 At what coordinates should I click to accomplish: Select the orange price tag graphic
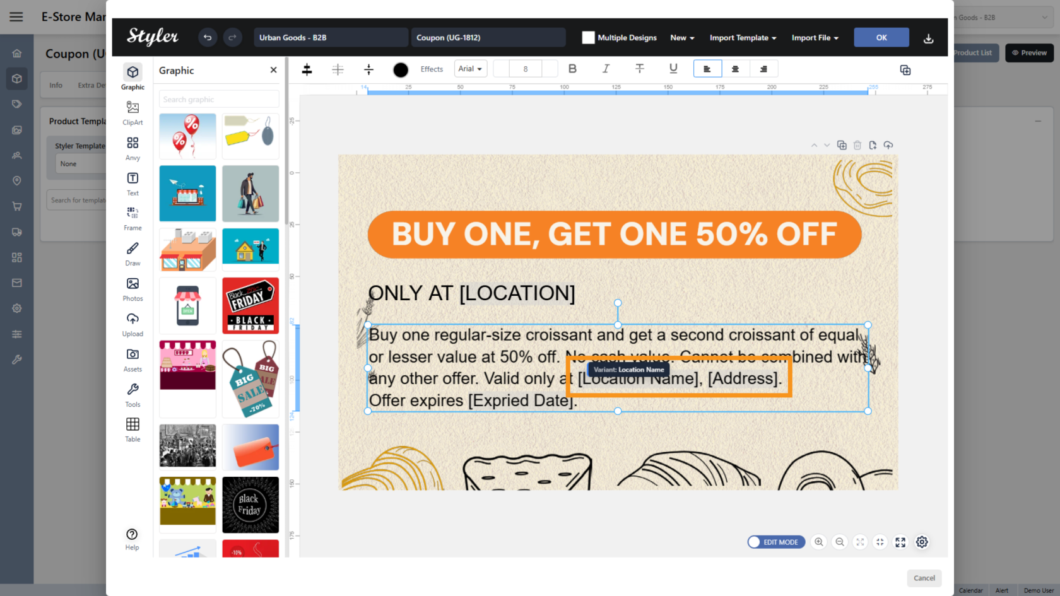point(250,447)
